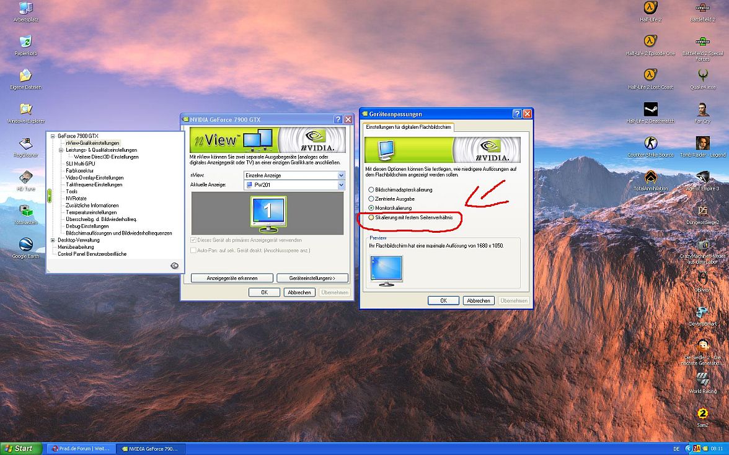729x455 pixels.
Task: Click Geräteeinstellungen button
Action: (x=312, y=279)
